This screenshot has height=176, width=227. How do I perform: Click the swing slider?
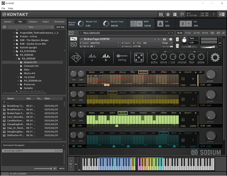click(x=122, y=56)
